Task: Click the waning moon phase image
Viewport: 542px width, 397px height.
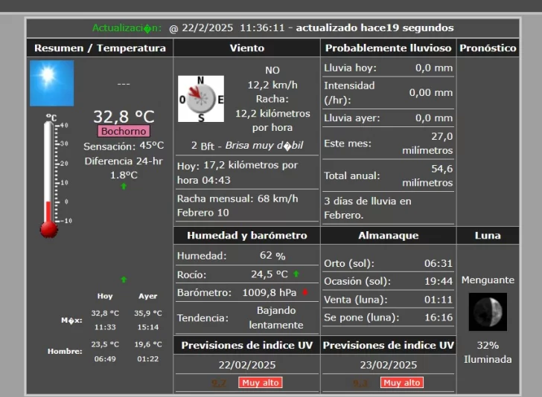Action: click(x=488, y=312)
